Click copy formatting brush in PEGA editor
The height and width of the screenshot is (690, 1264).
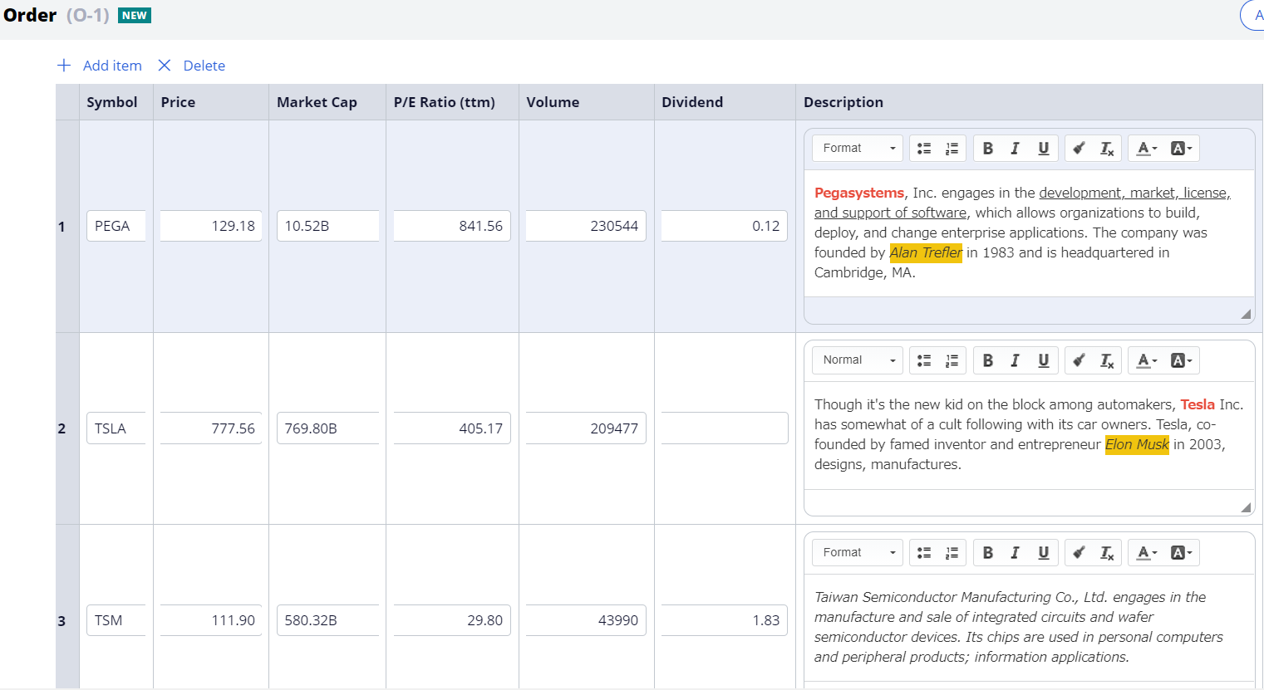pyautogui.click(x=1079, y=149)
